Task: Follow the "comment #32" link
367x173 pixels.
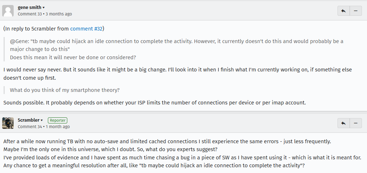Action: pyautogui.click(x=86, y=29)
